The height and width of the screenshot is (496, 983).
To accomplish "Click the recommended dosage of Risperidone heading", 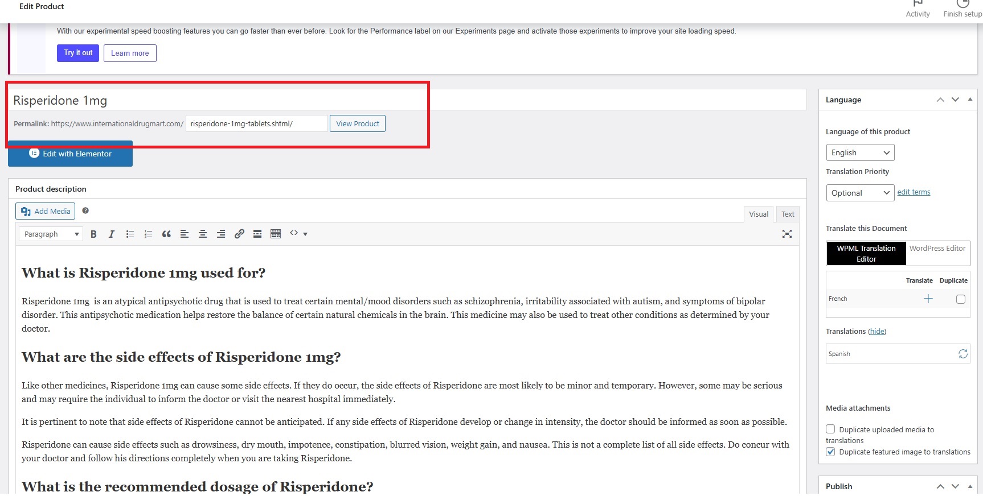I will click(x=198, y=486).
